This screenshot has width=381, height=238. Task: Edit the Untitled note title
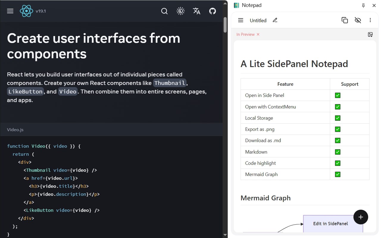(x=275, y=20)
